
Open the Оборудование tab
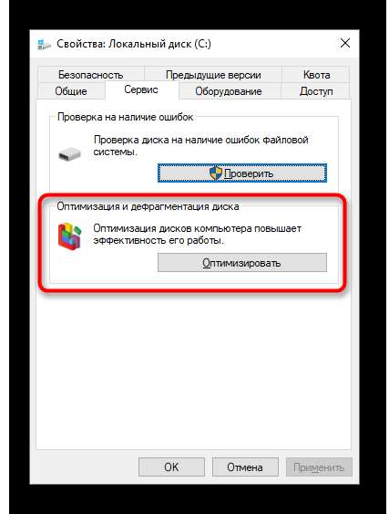pyautogui.click(x=229, y=91)
